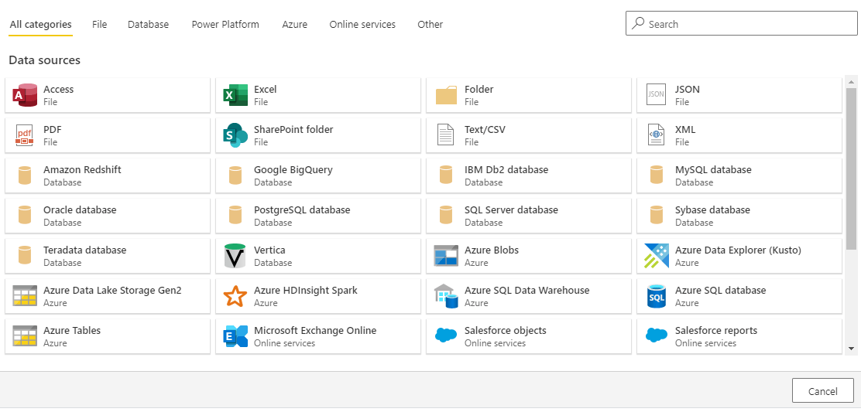Click the SharePoint folder icon
This screenshot has height=412, width=861.
coord(235,135)
